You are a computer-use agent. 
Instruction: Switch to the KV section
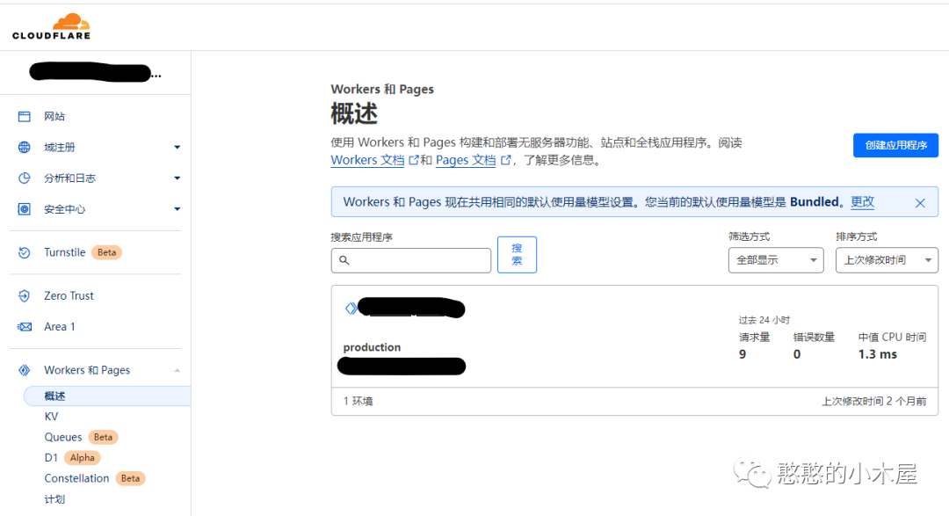[x=51, y=416]
